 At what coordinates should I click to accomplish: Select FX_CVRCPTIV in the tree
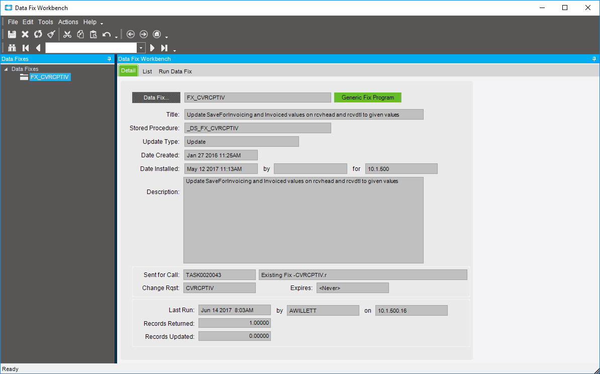[50, 77]
